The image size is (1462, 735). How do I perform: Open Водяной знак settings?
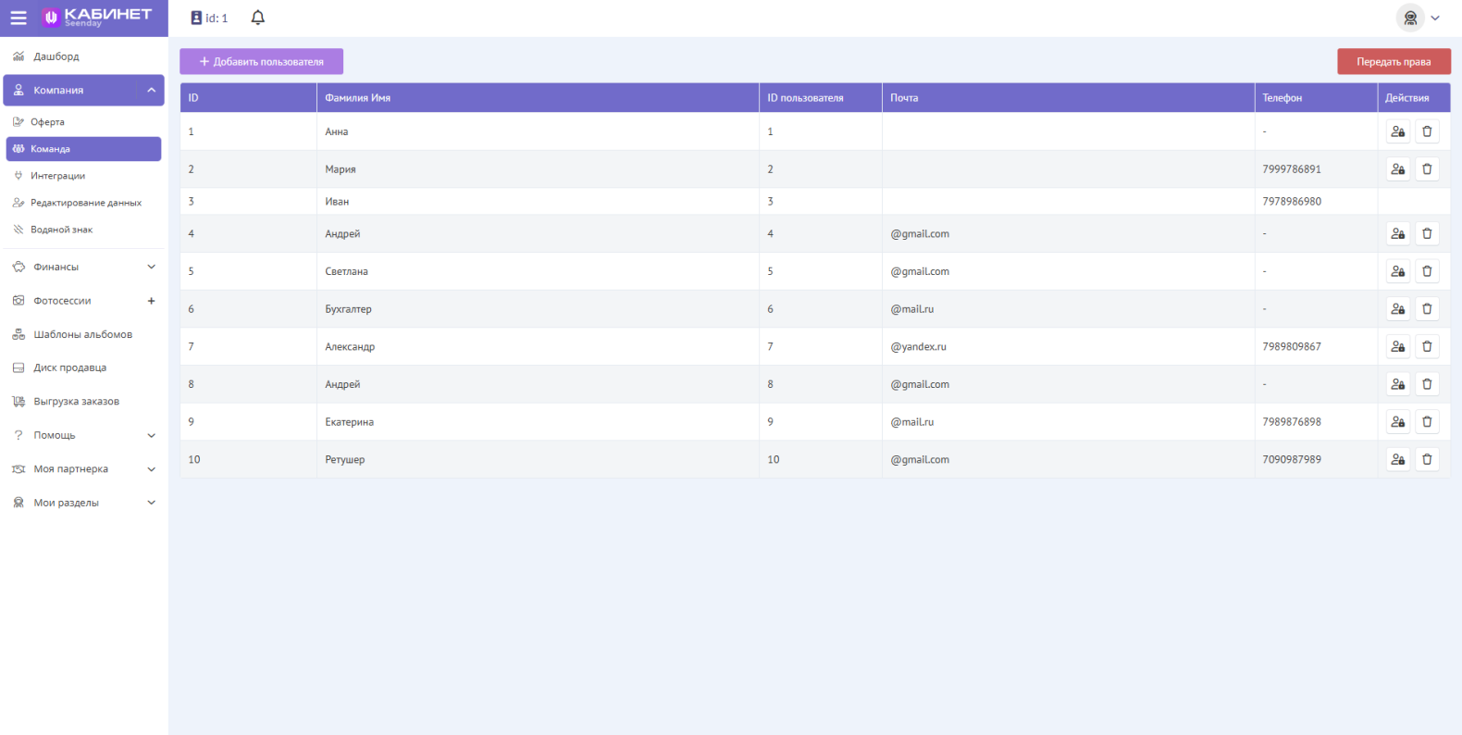[x=61, y=230]
